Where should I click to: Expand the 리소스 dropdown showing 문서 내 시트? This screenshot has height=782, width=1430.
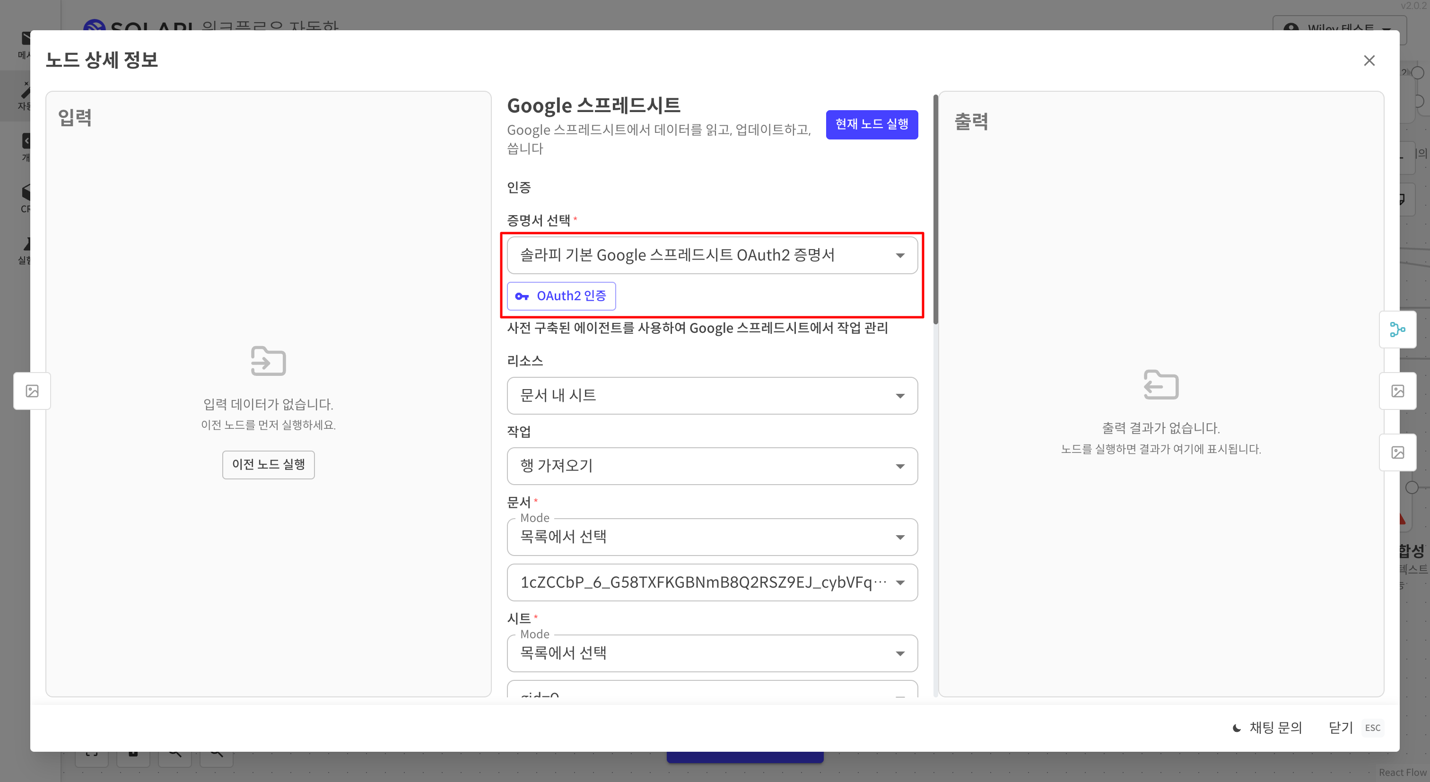[712, 396]
